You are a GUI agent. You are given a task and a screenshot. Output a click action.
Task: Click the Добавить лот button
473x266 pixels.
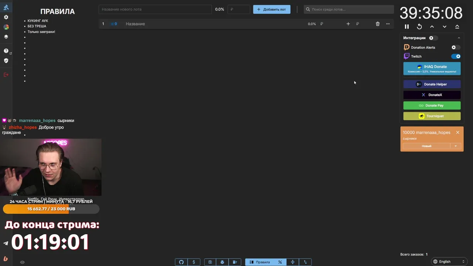pos(272,9)
